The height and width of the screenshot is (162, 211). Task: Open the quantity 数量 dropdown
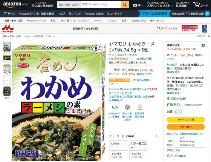(178, 112)
